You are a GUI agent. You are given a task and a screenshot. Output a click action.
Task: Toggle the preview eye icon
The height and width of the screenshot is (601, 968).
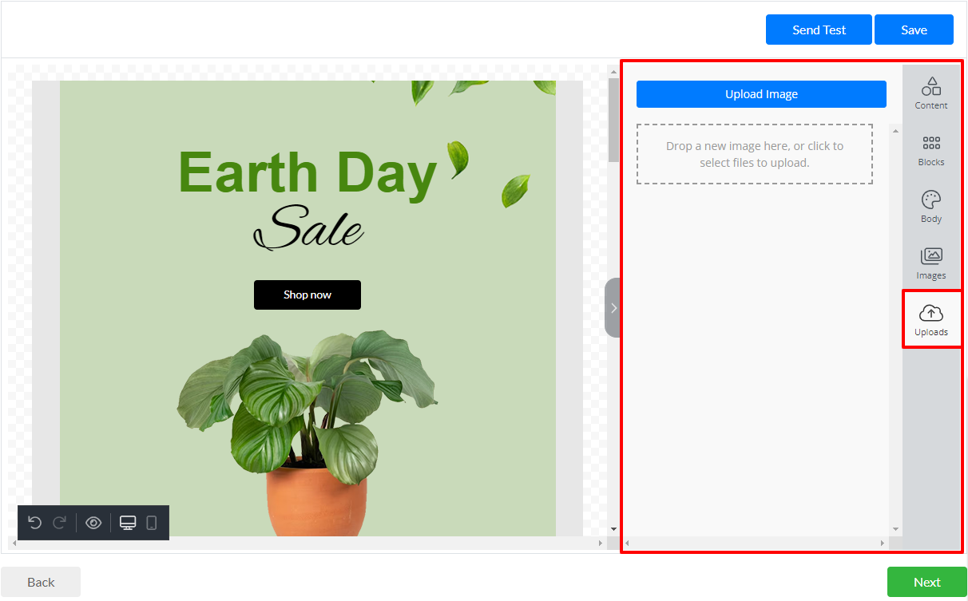(93, 523)
